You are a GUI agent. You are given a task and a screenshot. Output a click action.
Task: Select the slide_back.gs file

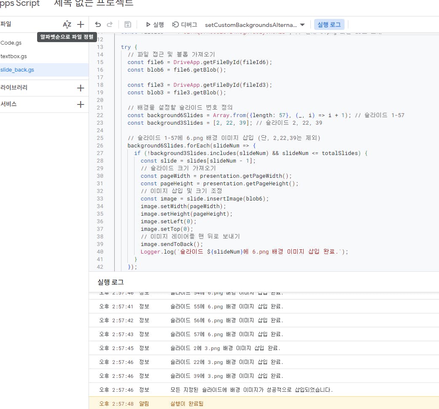click(x=43, y=70)
